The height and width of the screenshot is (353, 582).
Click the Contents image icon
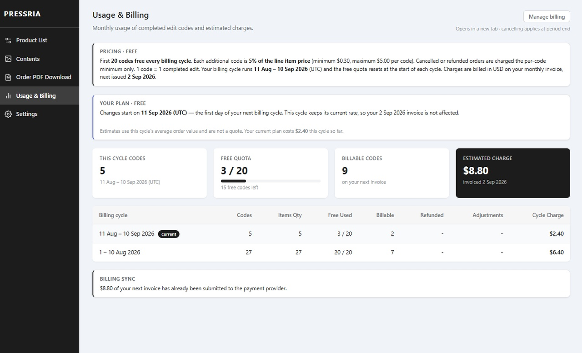tap(8, 59)
